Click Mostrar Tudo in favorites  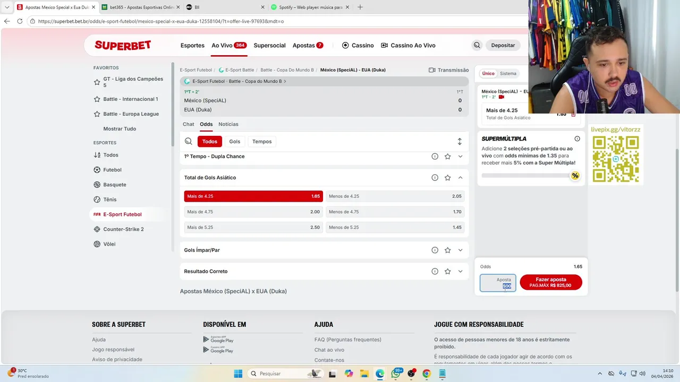pos(120,129)
